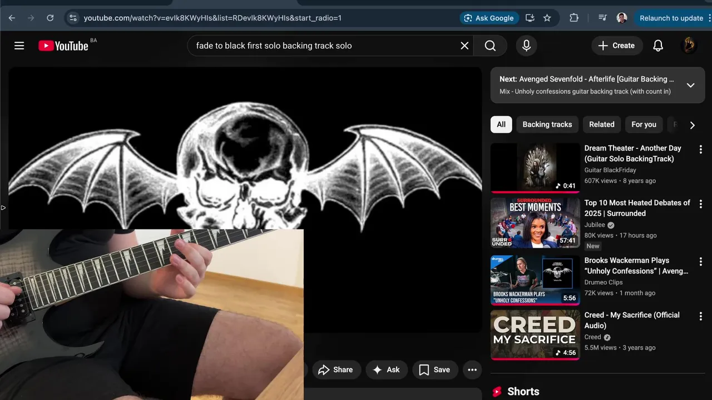Select the For you filter chip
The image size is (712, 400).
click(x=644, y=124)
